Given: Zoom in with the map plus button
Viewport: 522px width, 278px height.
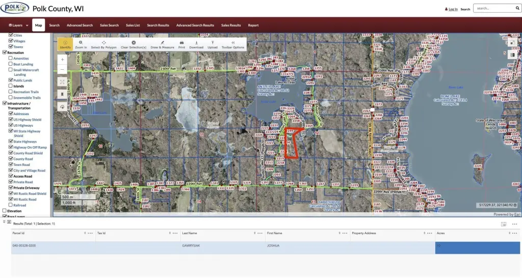Looking at the screenshot, I should coord(62,59).
